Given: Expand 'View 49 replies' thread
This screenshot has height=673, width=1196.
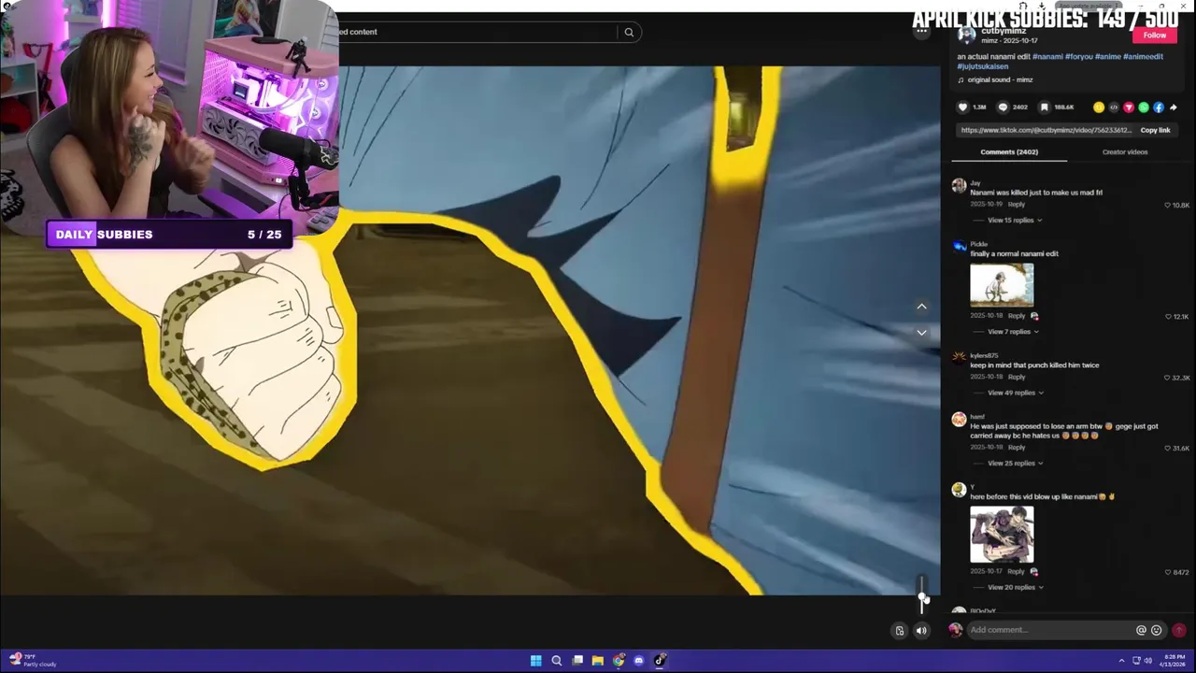Looking at the screenshot, I should pyautogui.click(x=1014, y=393).
